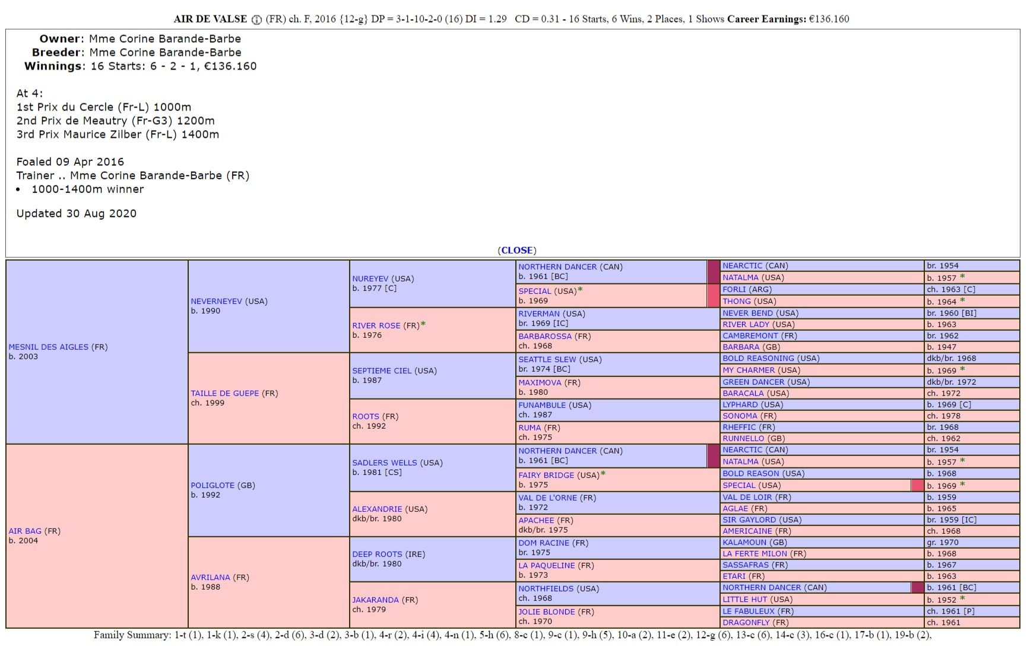Click NUREYEV in third generation
Image resolution: width=1027 pixels, height=649 pixels.
click(x=370, y=278)
